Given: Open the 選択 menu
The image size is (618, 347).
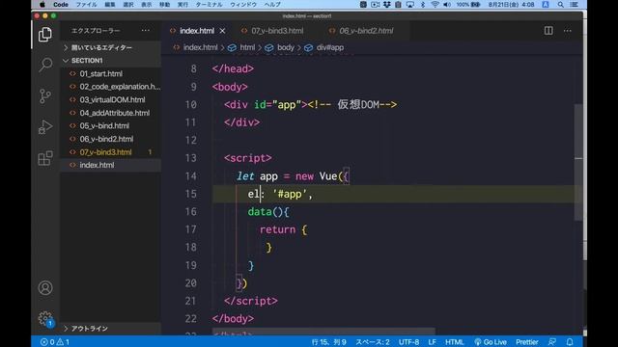Looking at the screenshot, I should [x=128, y=5].
